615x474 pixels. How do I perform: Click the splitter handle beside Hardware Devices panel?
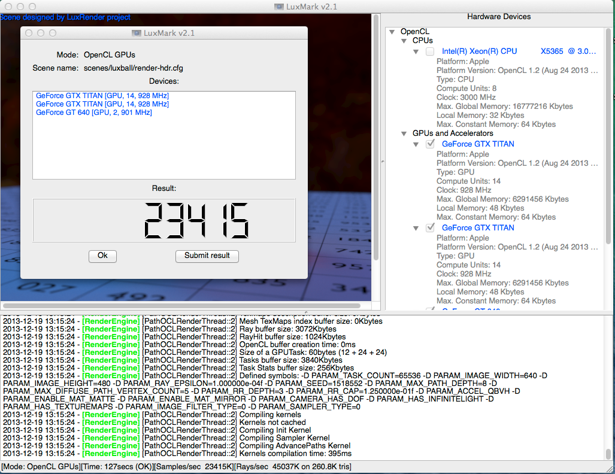click(x=383, y=161)
